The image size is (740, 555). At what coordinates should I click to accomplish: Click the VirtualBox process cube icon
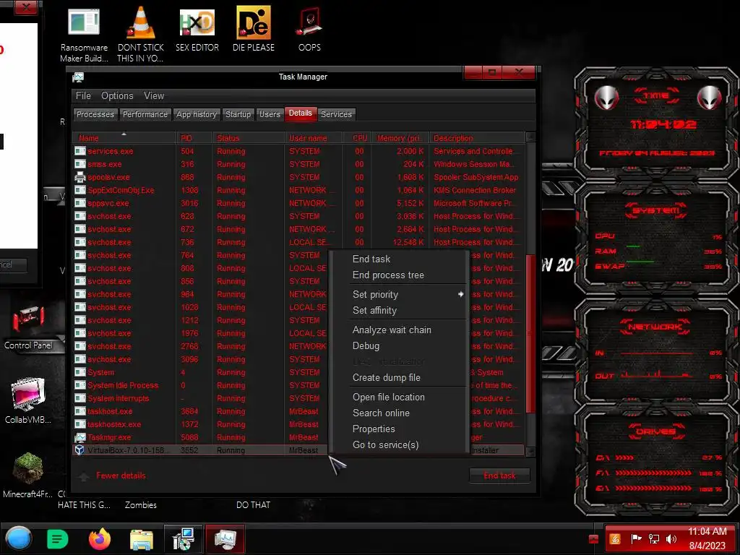80,450
